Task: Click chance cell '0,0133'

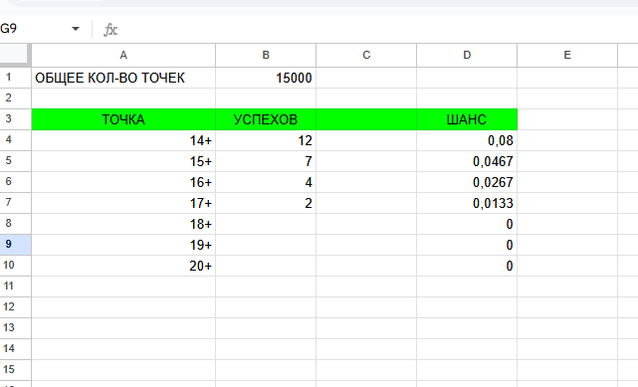Action: click(467, 203)
